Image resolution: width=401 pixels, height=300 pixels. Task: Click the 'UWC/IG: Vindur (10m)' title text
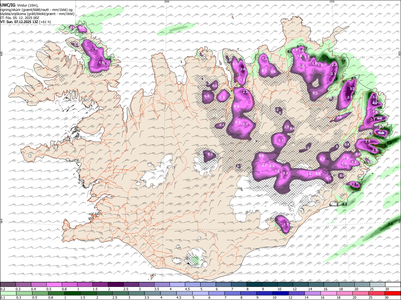[x=19, y=5]
